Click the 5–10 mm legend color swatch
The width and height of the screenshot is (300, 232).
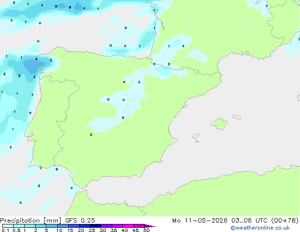52,226
